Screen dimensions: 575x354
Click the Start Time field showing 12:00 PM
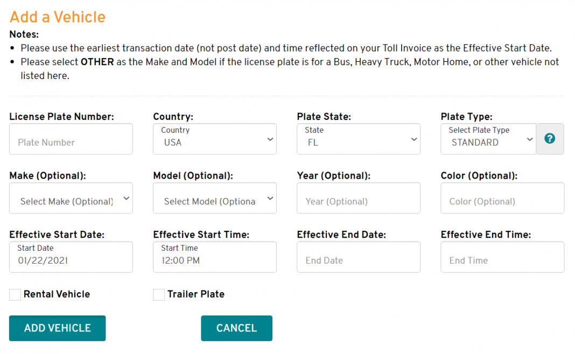click(x=214, y=257)
